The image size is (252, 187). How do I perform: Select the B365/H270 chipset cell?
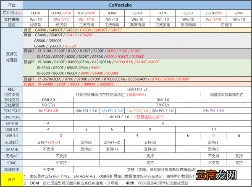(x=87, y=13)
